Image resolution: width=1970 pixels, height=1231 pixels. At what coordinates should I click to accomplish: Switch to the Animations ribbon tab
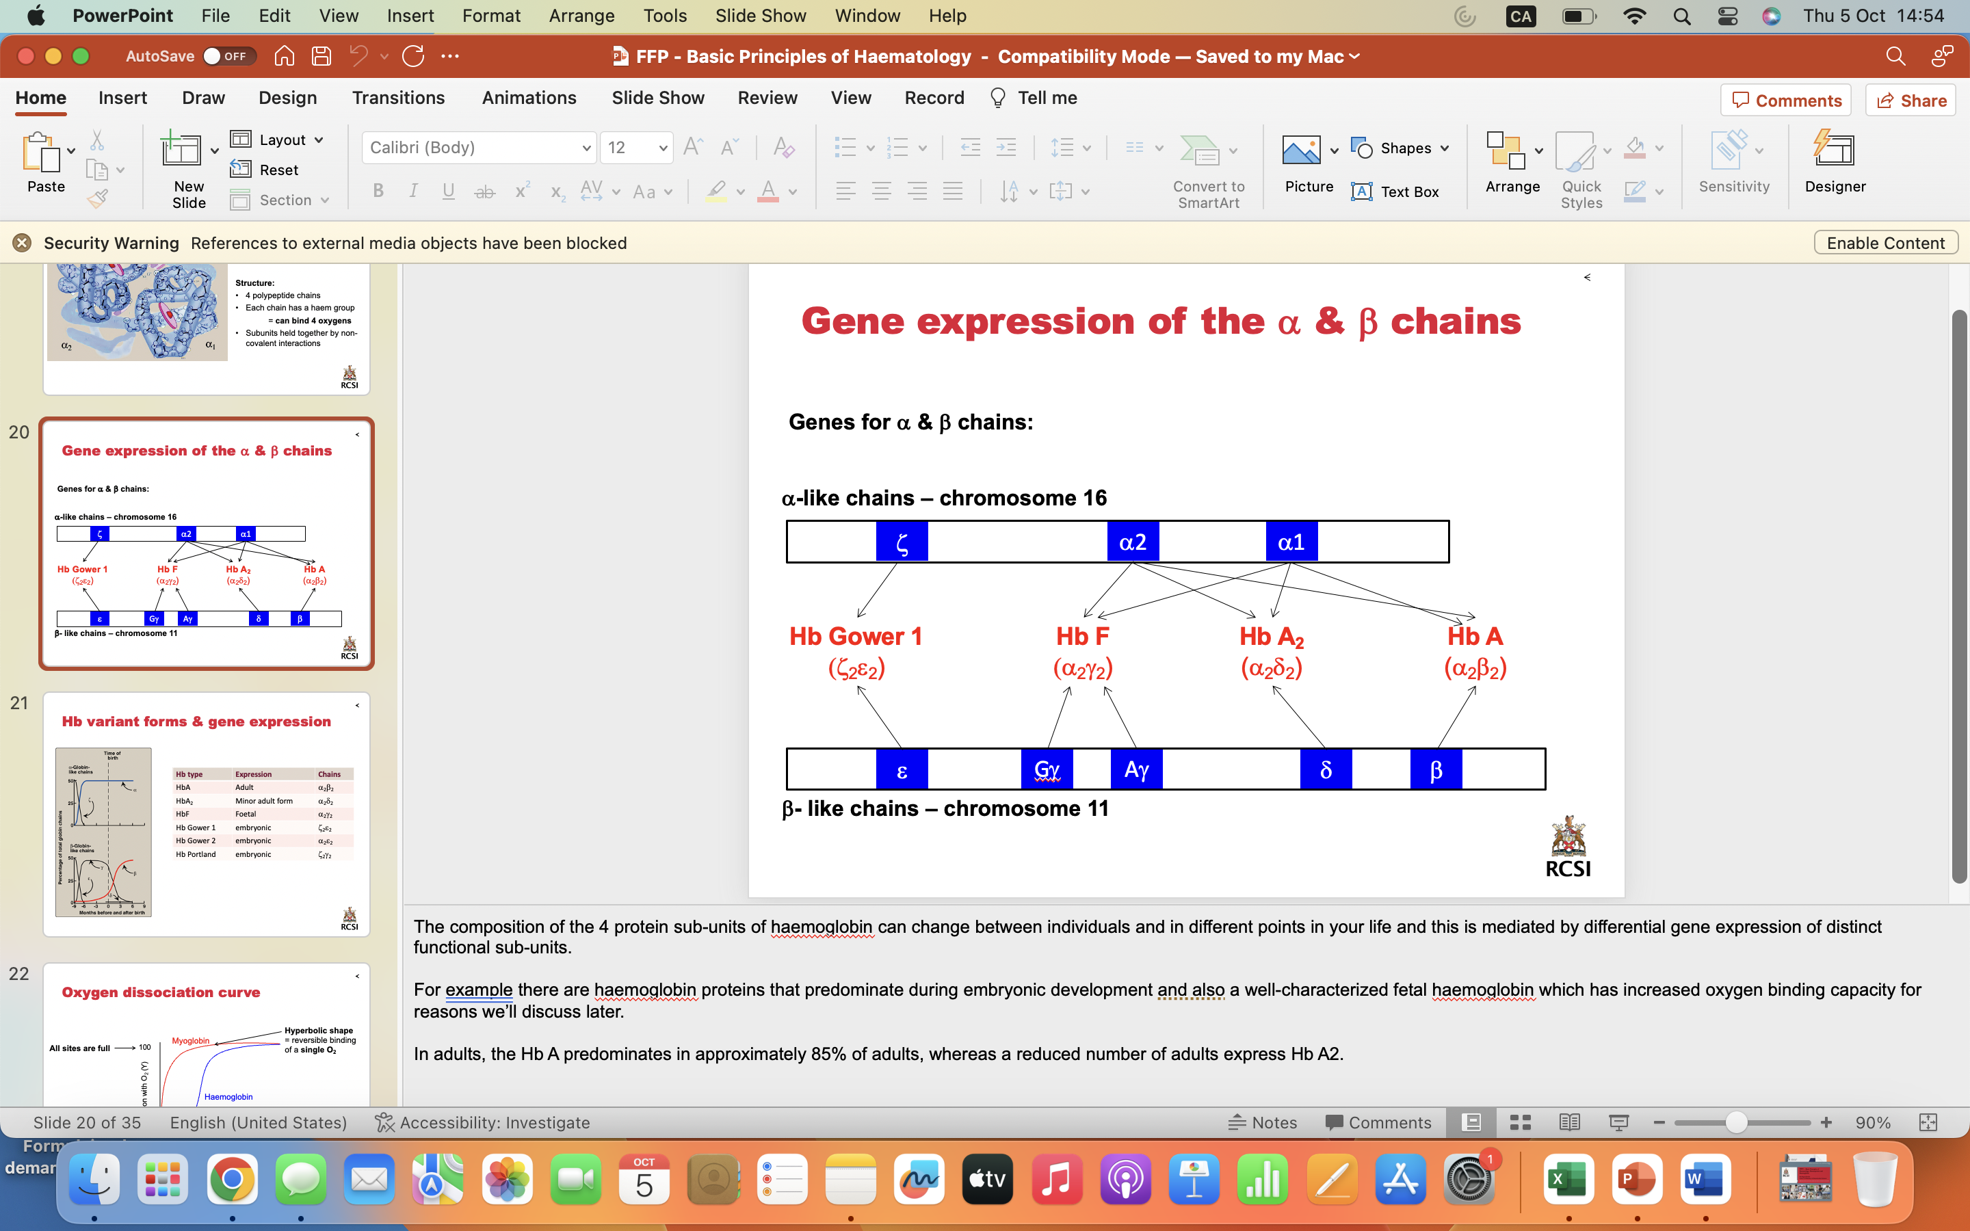529,98
